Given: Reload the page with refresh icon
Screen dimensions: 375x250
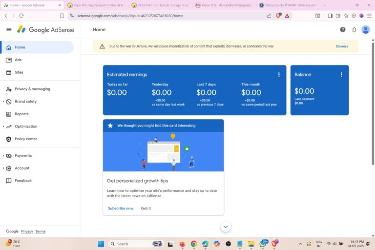Looking at the screenshot, I should tap(21, 16).
